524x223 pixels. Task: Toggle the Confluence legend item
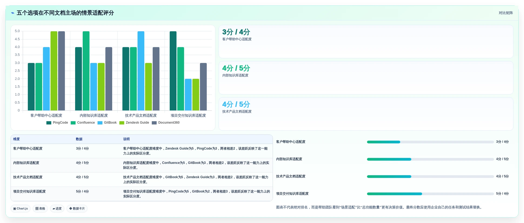83,123
